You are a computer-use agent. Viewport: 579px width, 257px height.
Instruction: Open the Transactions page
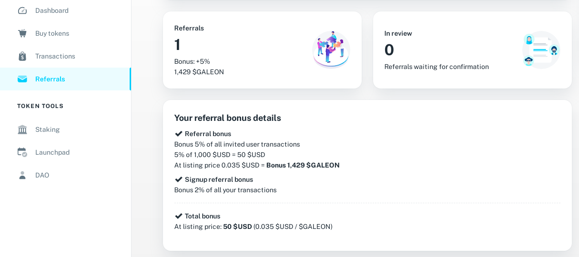click(x=55, y=56)
